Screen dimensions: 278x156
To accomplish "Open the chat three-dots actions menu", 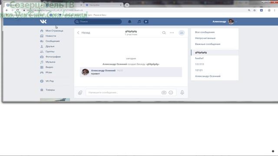I will (172, 33).
